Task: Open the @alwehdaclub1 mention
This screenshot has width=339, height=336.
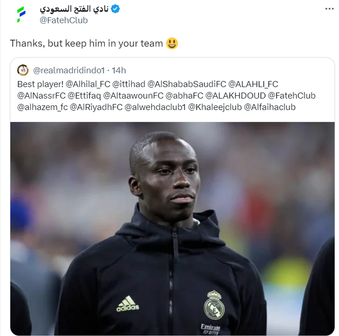Action: [155, 107]
